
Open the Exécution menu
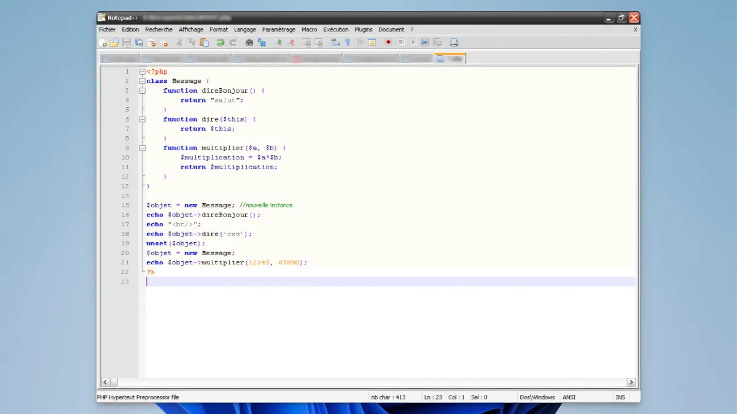pyautogui.click(x=335, y=29)
